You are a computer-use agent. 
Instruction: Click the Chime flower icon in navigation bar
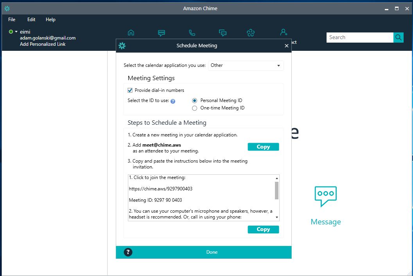click(251, 33)
